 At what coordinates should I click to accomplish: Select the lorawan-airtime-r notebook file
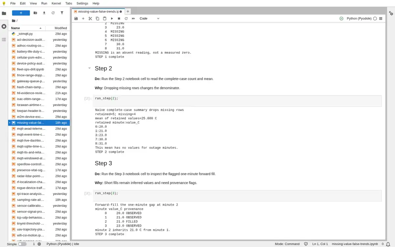pos(39,105)
